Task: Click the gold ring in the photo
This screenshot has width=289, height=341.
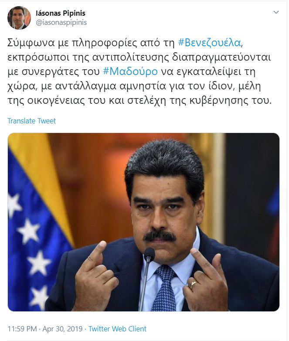Action: pyautogui.click(x=193, y=284)
